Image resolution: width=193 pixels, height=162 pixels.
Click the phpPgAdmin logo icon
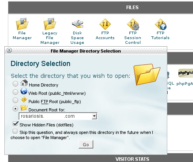coord(185,73)
